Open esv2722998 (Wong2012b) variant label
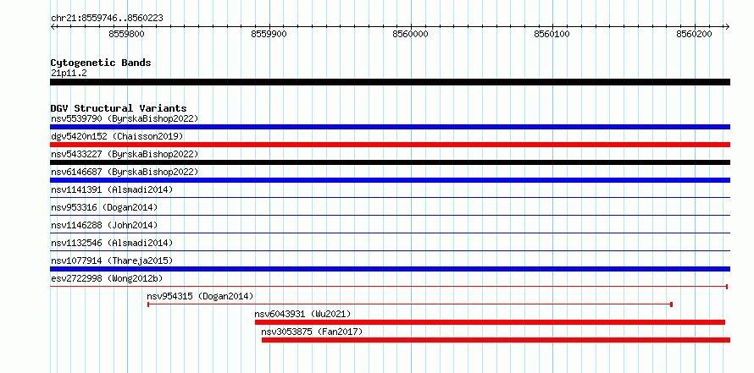754x373 pixels. click(108, 278)
